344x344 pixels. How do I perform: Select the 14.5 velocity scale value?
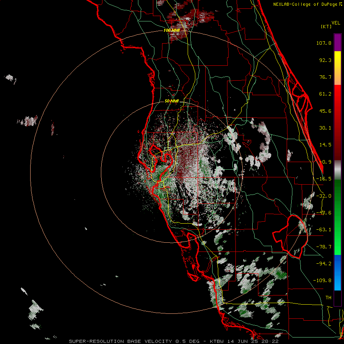click(325, 145)
